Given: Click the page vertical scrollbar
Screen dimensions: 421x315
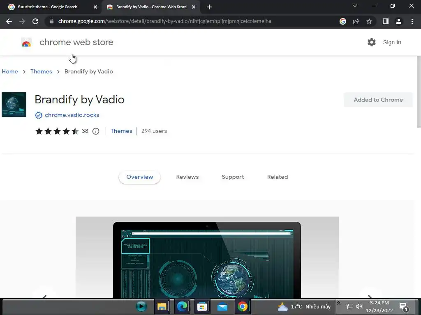Looking at the screenshot, I should (418, 92).
